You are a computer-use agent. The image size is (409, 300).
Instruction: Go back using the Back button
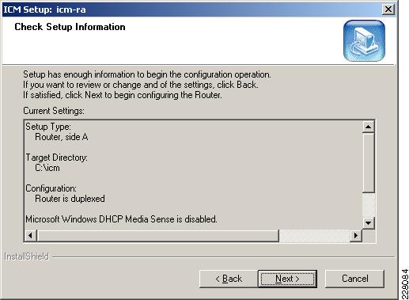(229, 279)
